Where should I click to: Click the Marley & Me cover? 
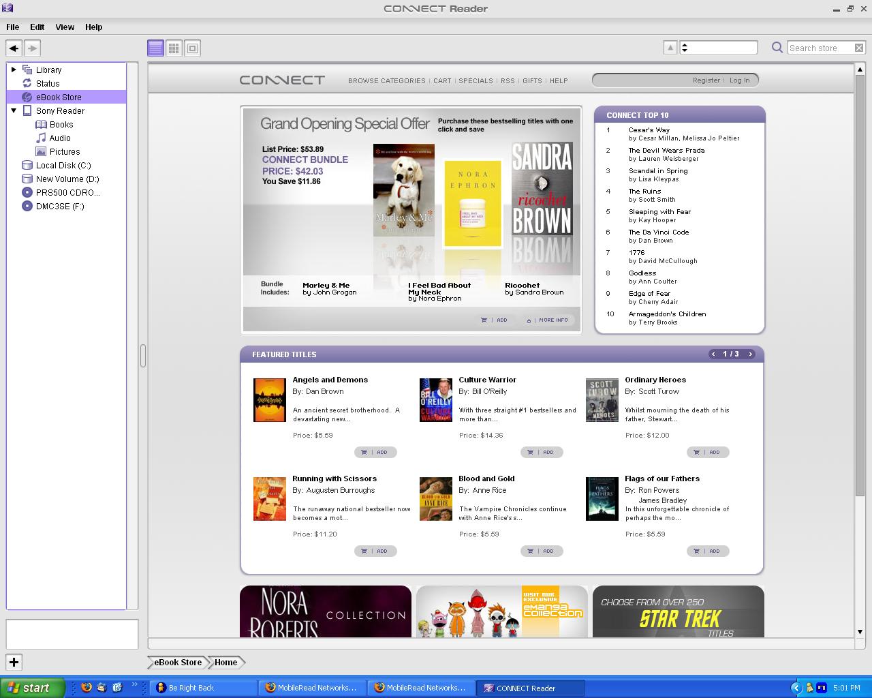click(x=404, y=190)
